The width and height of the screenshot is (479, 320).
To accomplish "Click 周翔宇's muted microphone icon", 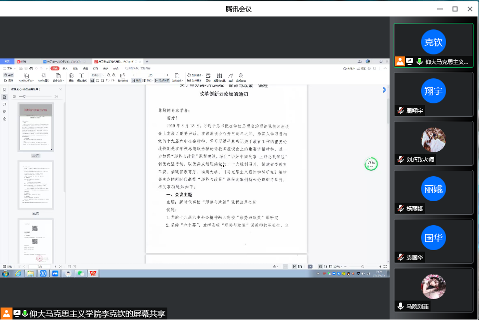I will pyautogui.click(x=400, y=111).
